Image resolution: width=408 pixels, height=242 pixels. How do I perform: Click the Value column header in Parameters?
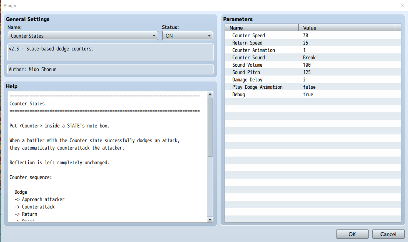(x=347, y=28)
